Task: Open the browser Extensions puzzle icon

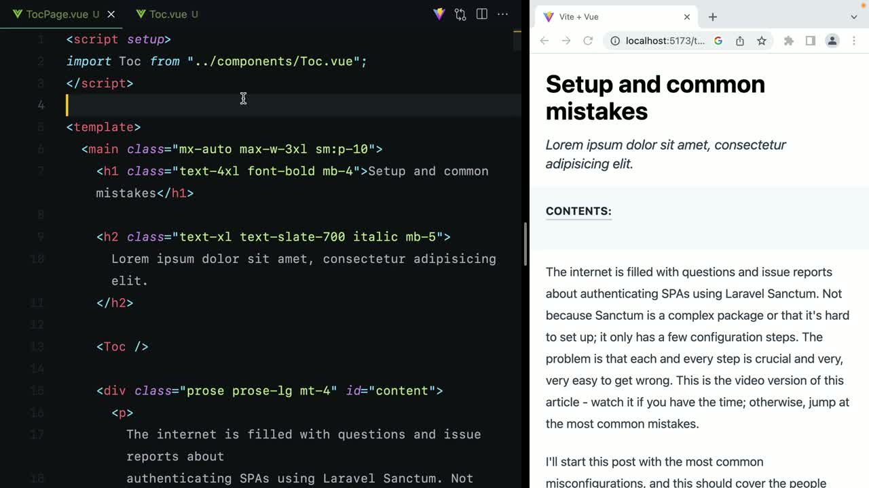Action: [789, 41]
